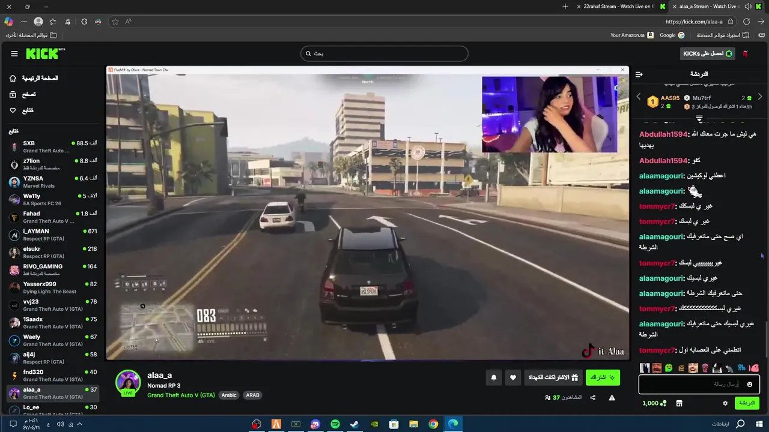Open the home page sidebar link
The width and height of the screenshot is (769, 432).
(34, 78)
